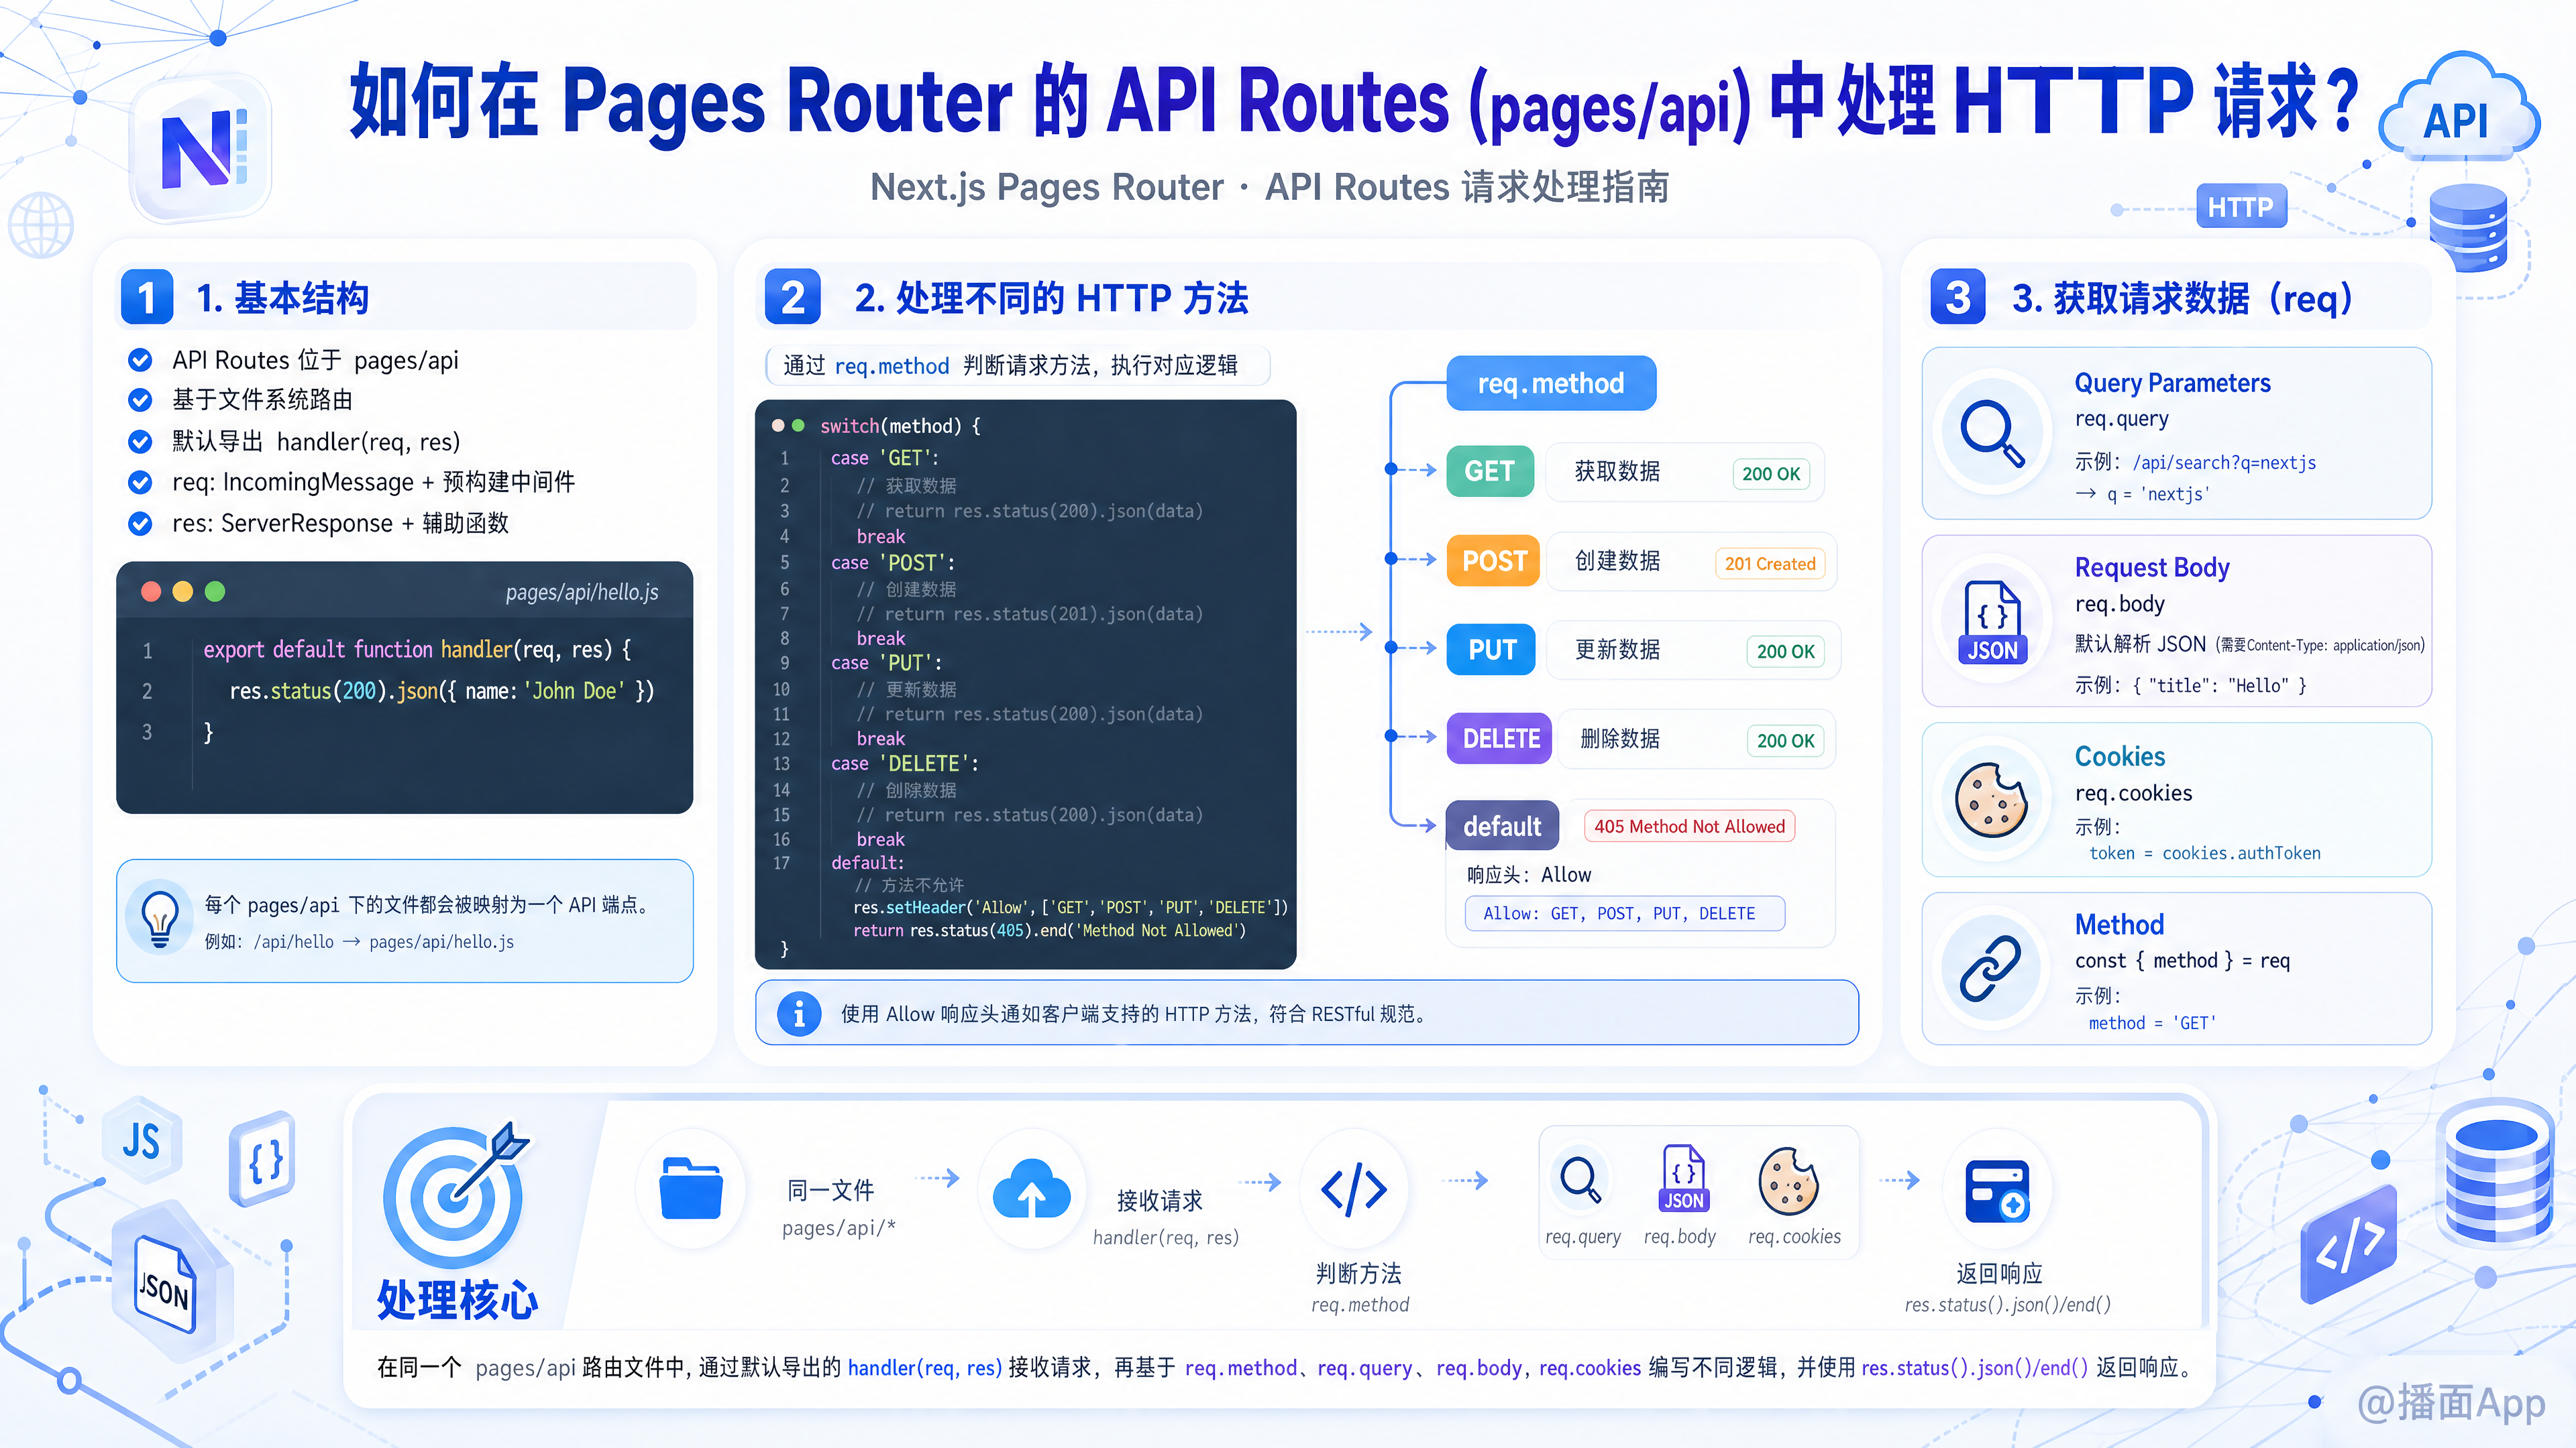This screenshot has width=2576, height=1448.
Task: Click the JSON icon above req.body label
Action: pyautogui.click(x=1684, y=1179)
